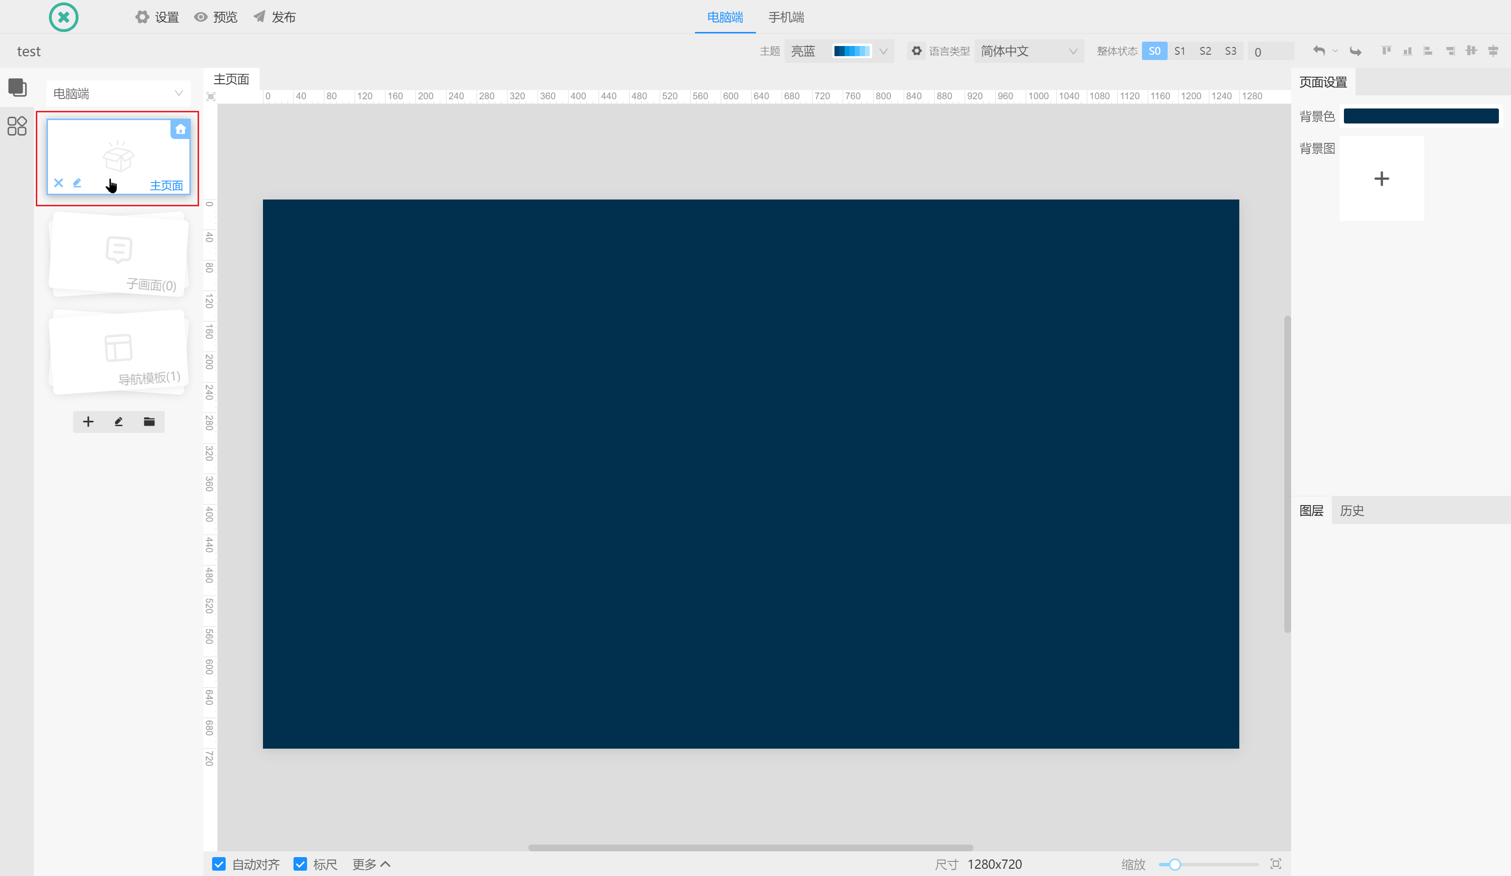1511x876 pixels.
Task: Click the 预览 preview eye icon
Action: pos(201,17)
